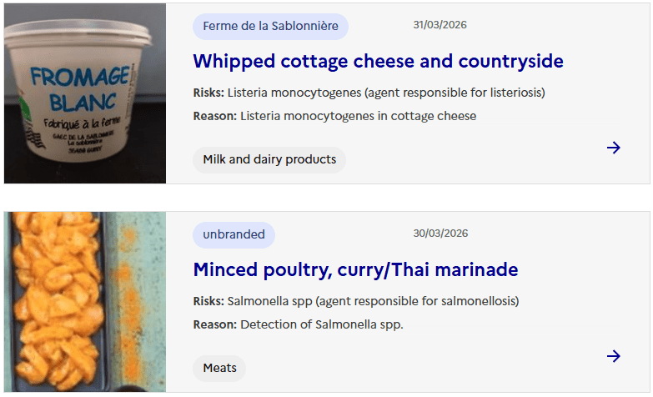Open Minced poultry, curry/Thai marinade title
653x397 pixels.
[355, 269]
